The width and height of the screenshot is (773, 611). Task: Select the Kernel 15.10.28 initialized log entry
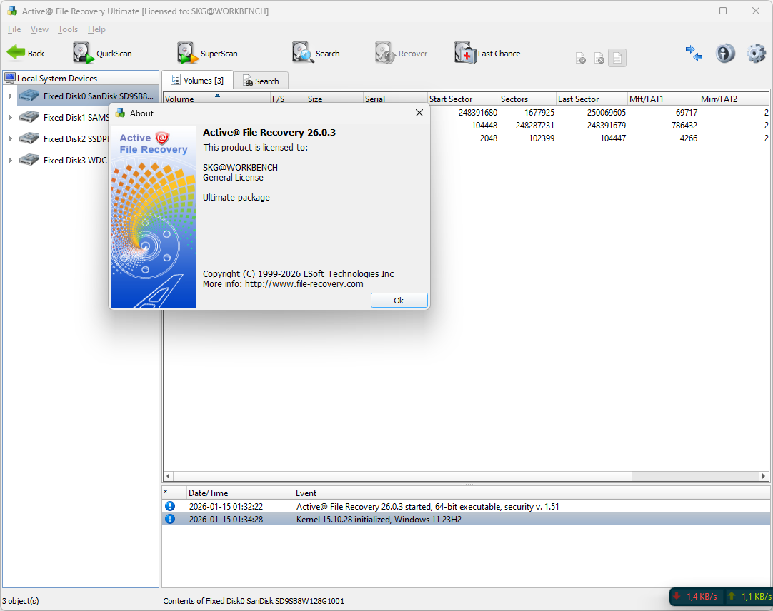(x=466, y=520)
